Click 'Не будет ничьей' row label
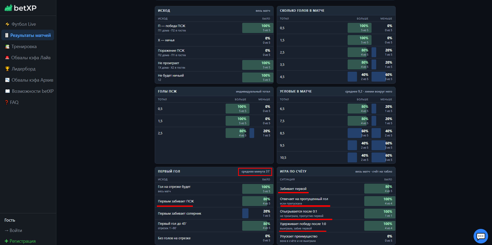Image resolution: width=492 pixels, height=245 pixels. 171,76
